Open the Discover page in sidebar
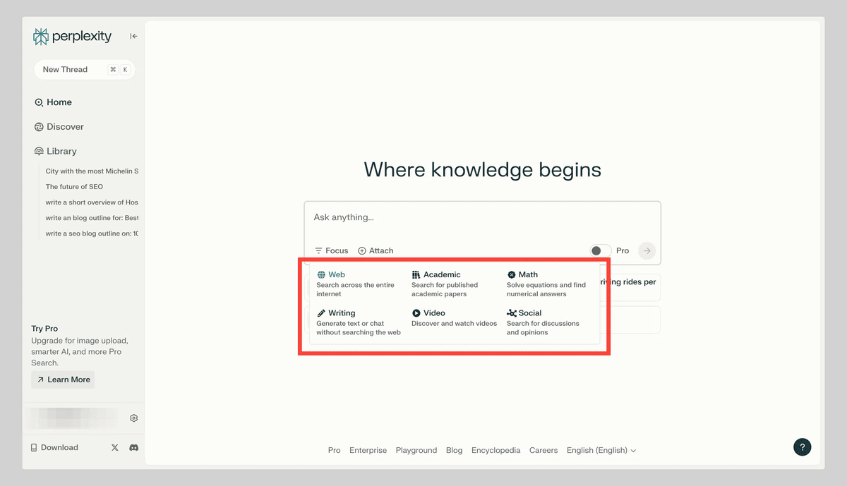This screenshot has width=847, height=486. click(65, 127)
